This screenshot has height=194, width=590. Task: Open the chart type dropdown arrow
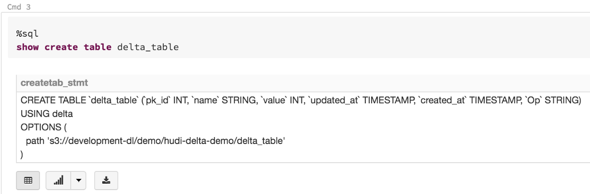point(79,180)
